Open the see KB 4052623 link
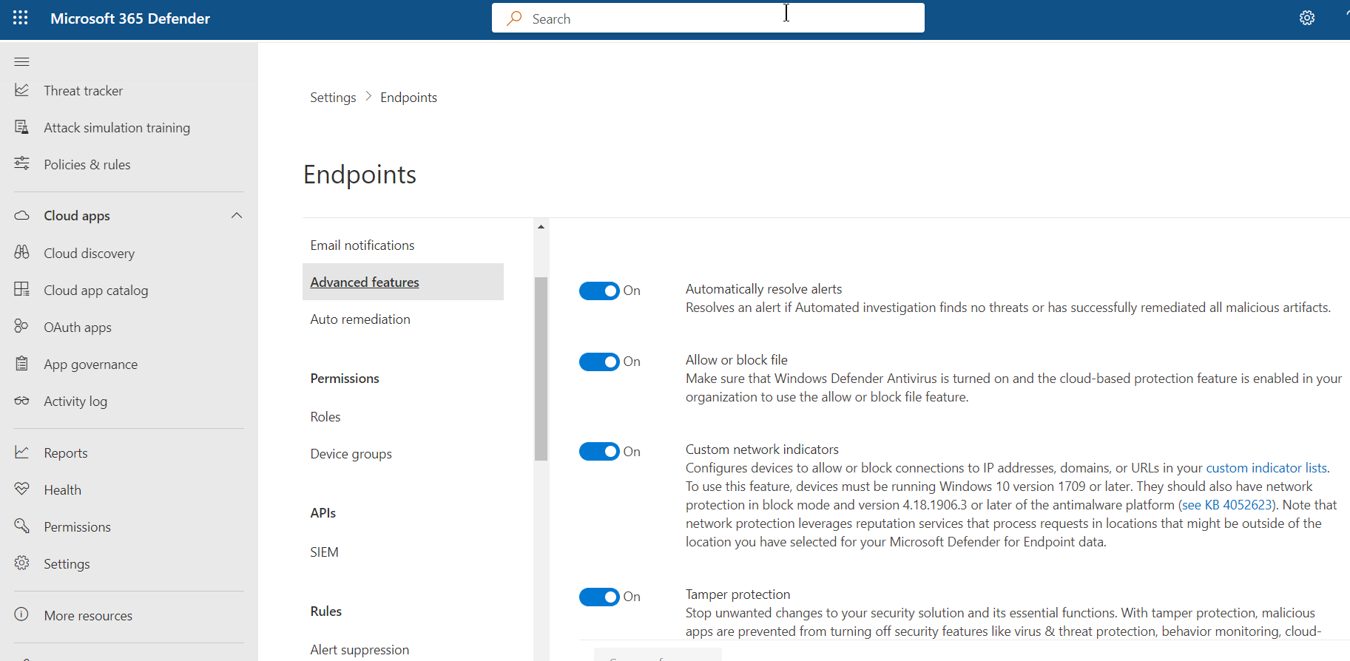The height and width of the screenshot is (661, 1350). pos(1226,505)
